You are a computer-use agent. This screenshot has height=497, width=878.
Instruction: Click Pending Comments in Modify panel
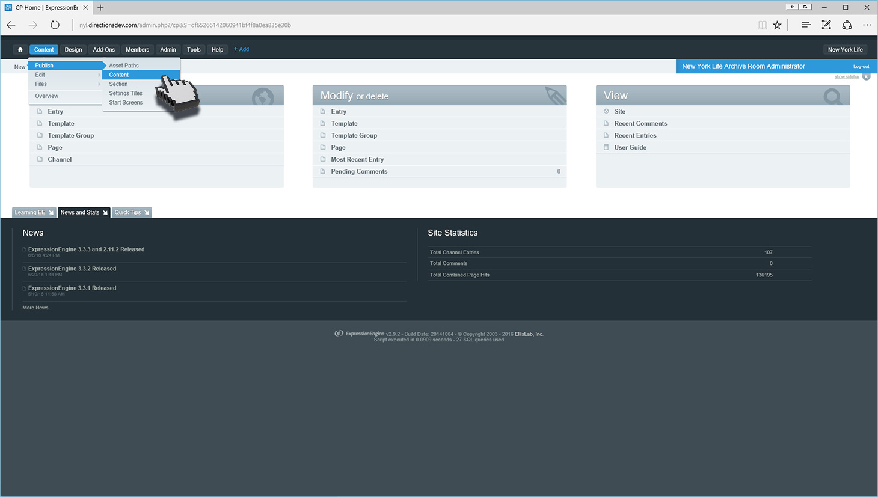point(359,172)
